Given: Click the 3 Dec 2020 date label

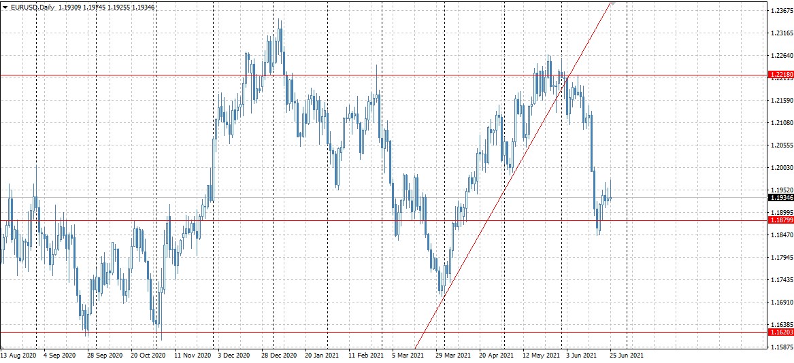Looking at the screenshot, I should tap(235, 356).
